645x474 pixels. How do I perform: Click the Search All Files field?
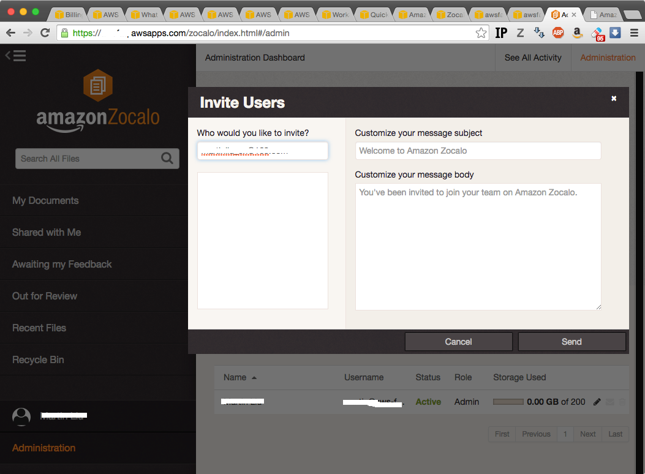[x=97, y=159]
